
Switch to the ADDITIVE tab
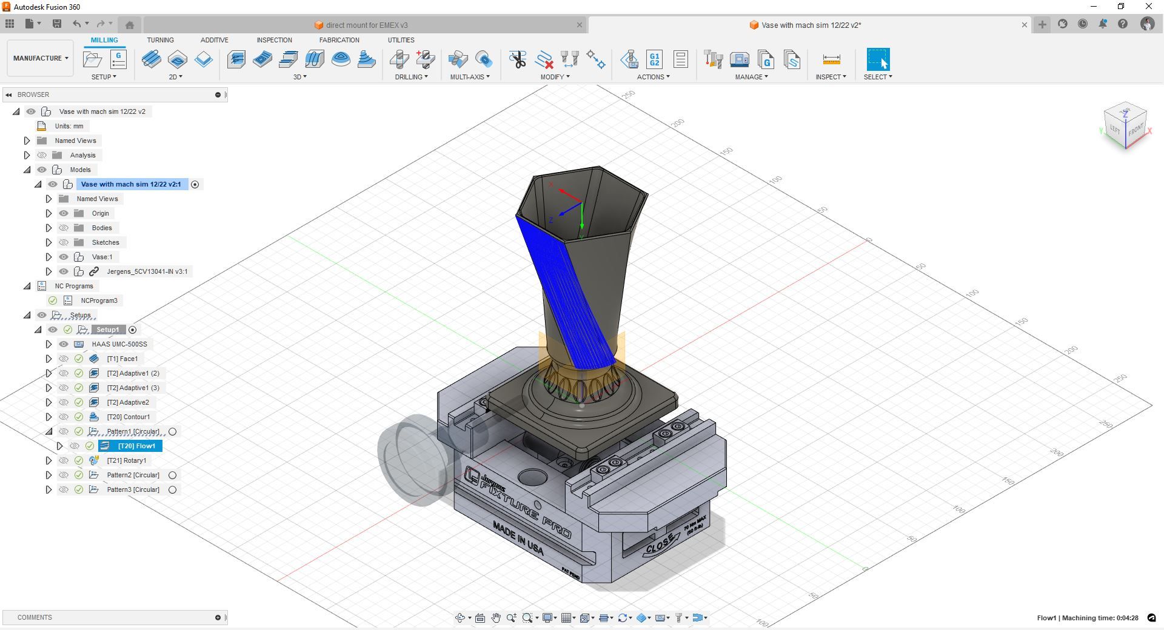tap(215, 40)
